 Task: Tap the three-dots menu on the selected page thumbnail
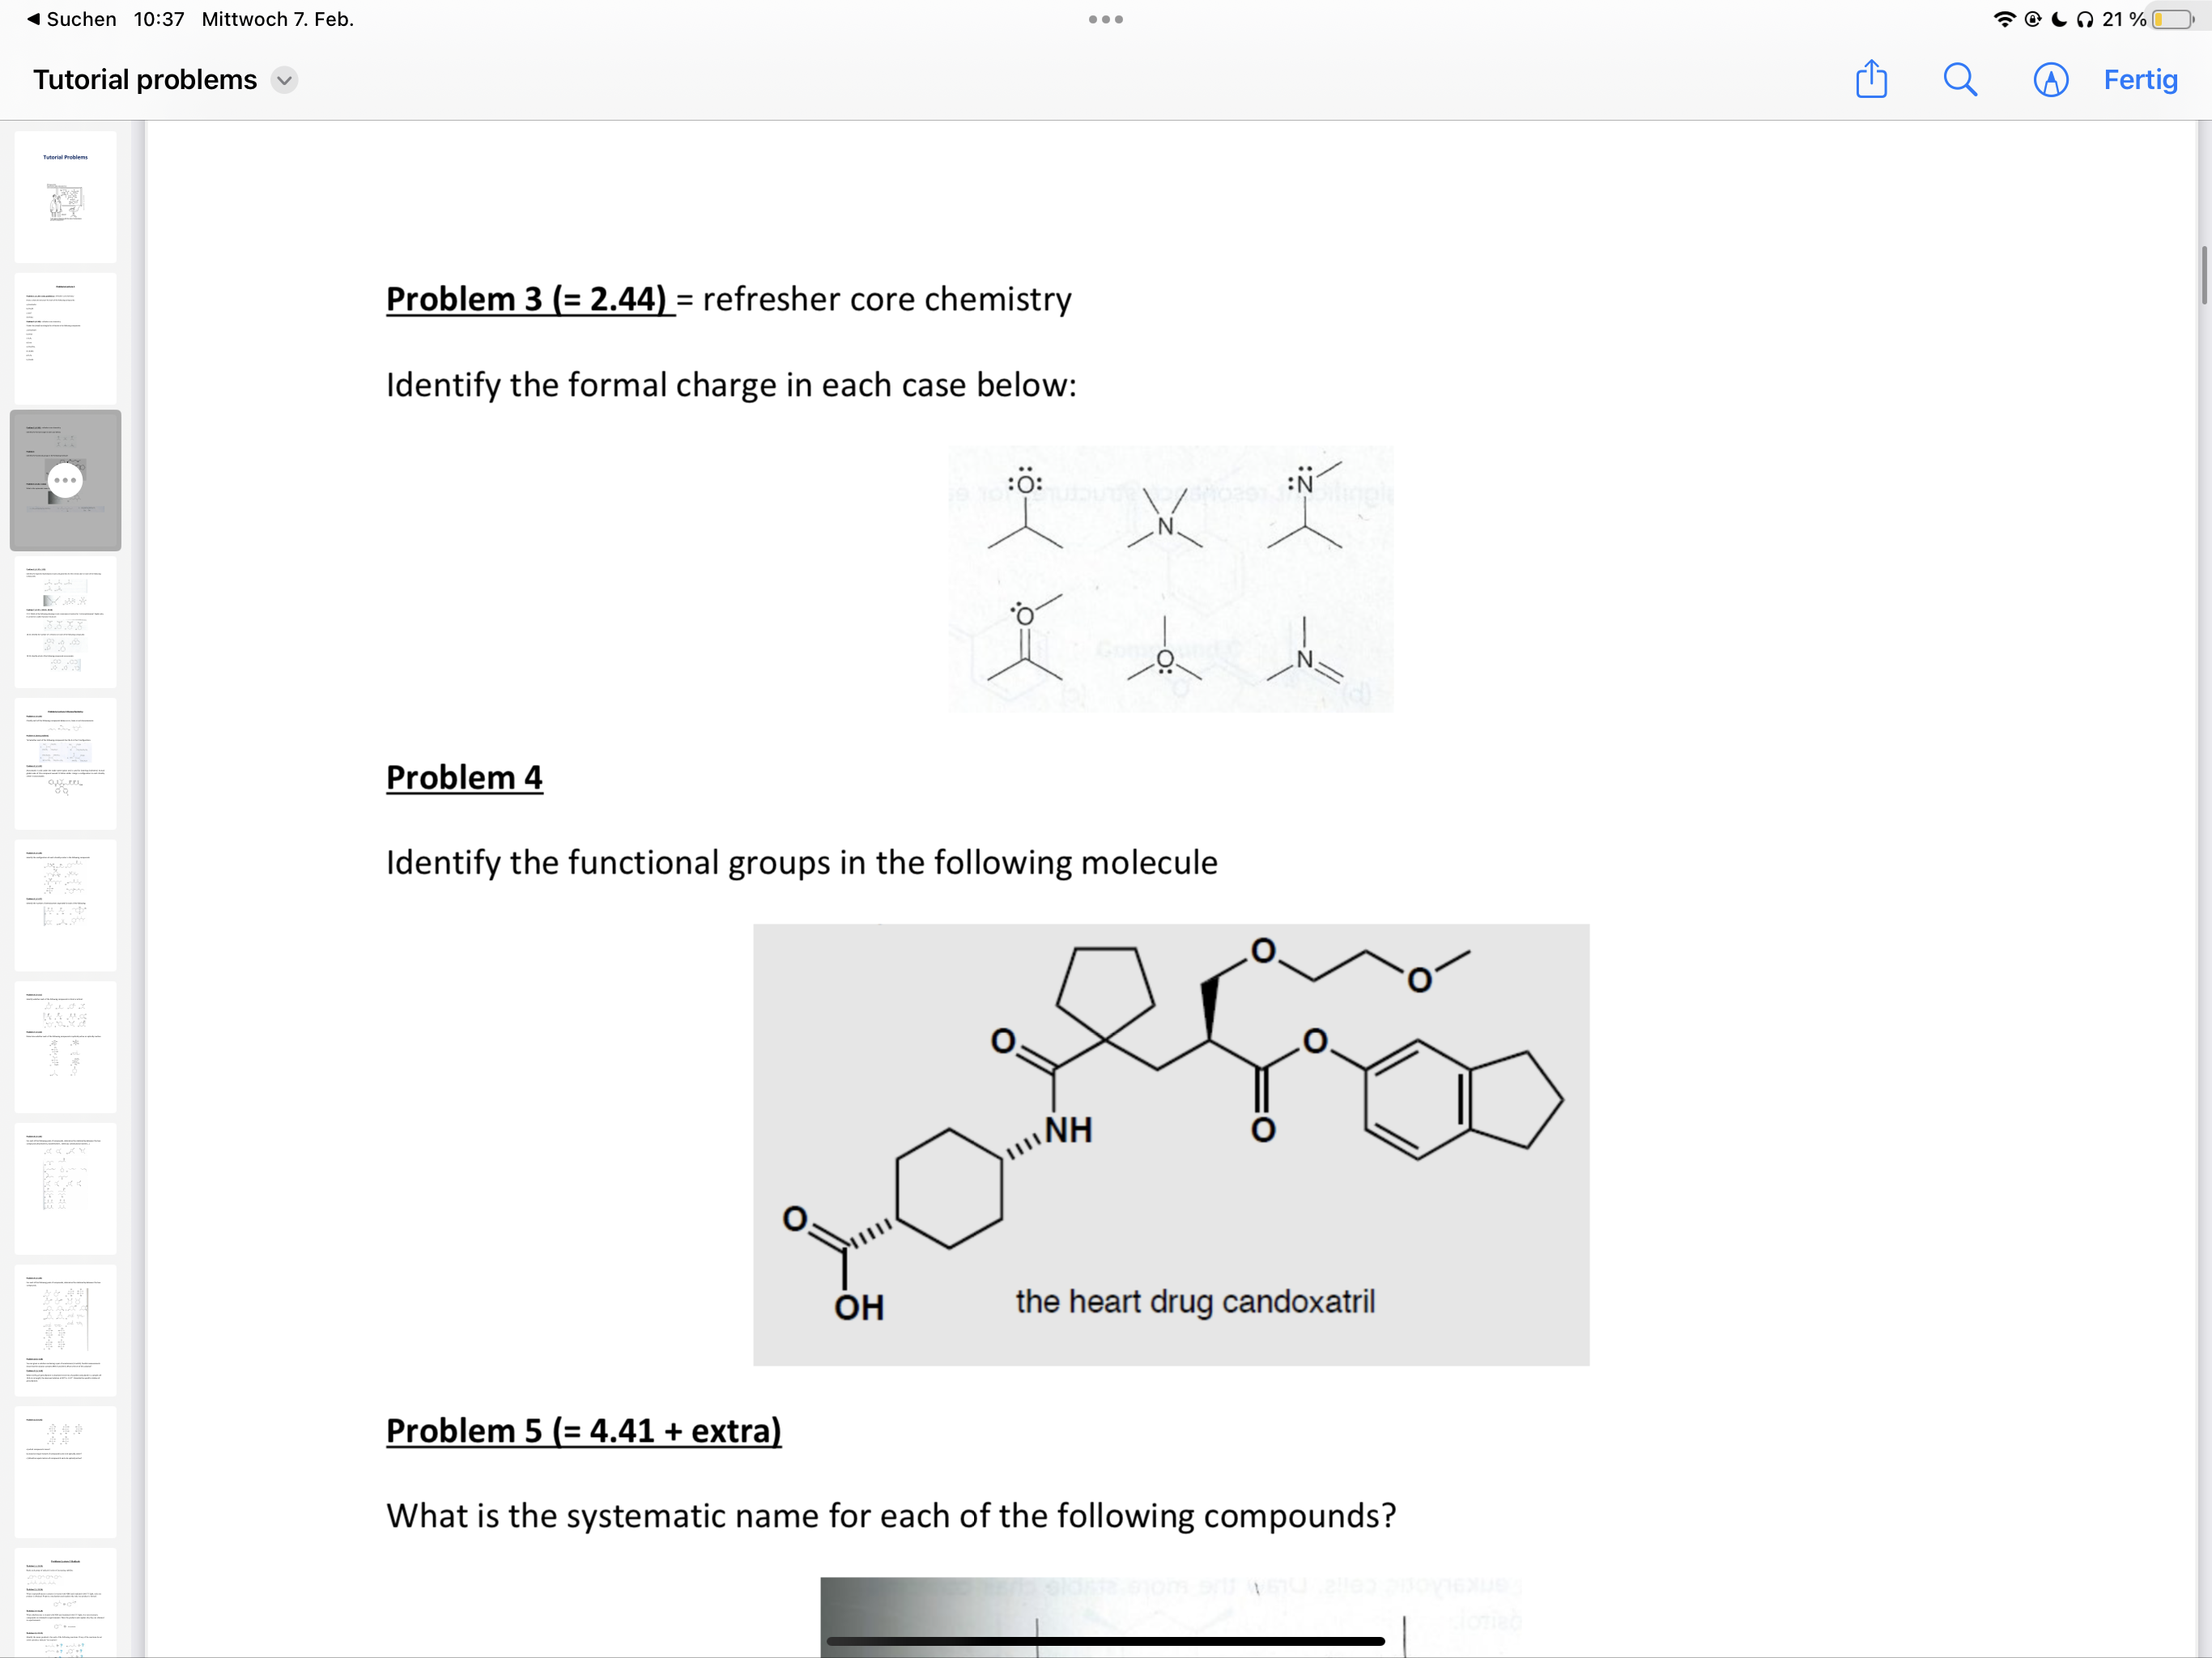point(66,480)
